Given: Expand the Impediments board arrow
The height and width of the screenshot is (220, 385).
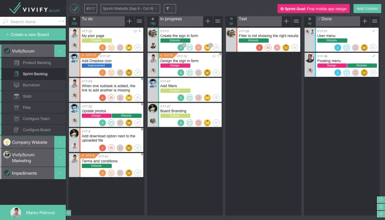Looking at the screenshot, I should pyautogui.click(x=60, y=173).
